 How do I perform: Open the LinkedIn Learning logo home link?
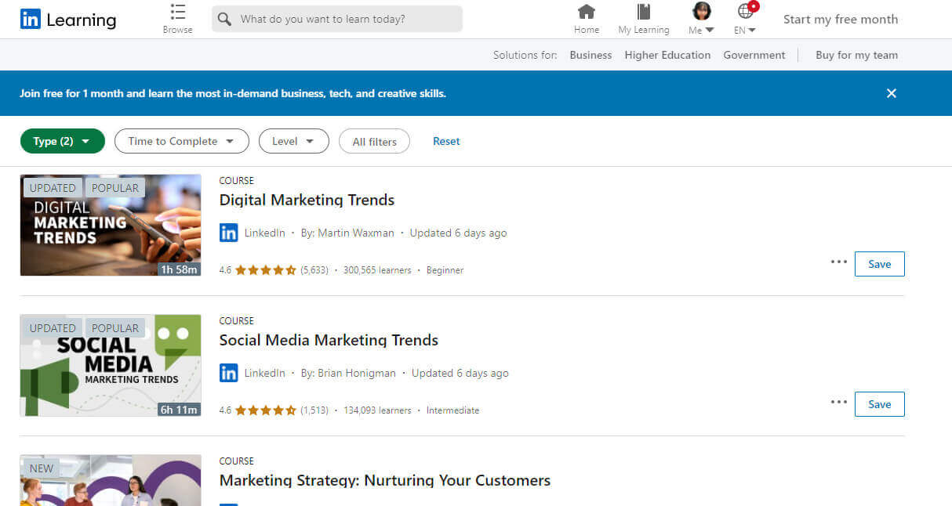(x=68, y=20)
